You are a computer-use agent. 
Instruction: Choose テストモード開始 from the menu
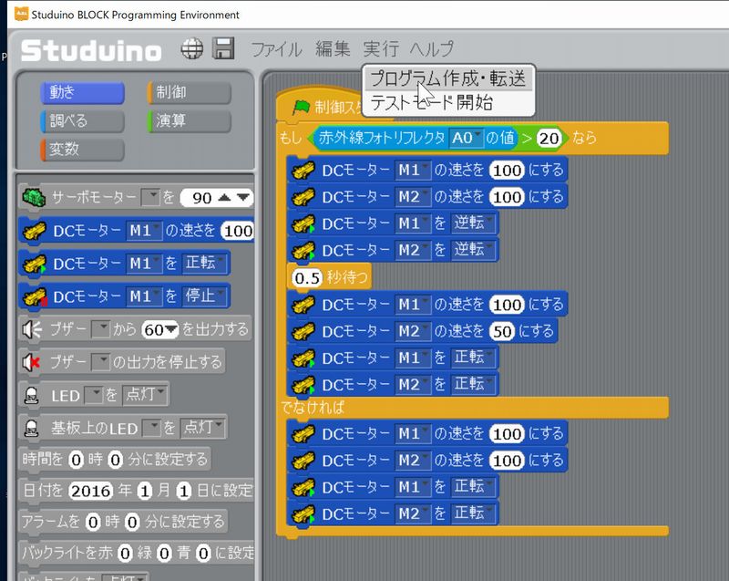click(431, 102)
